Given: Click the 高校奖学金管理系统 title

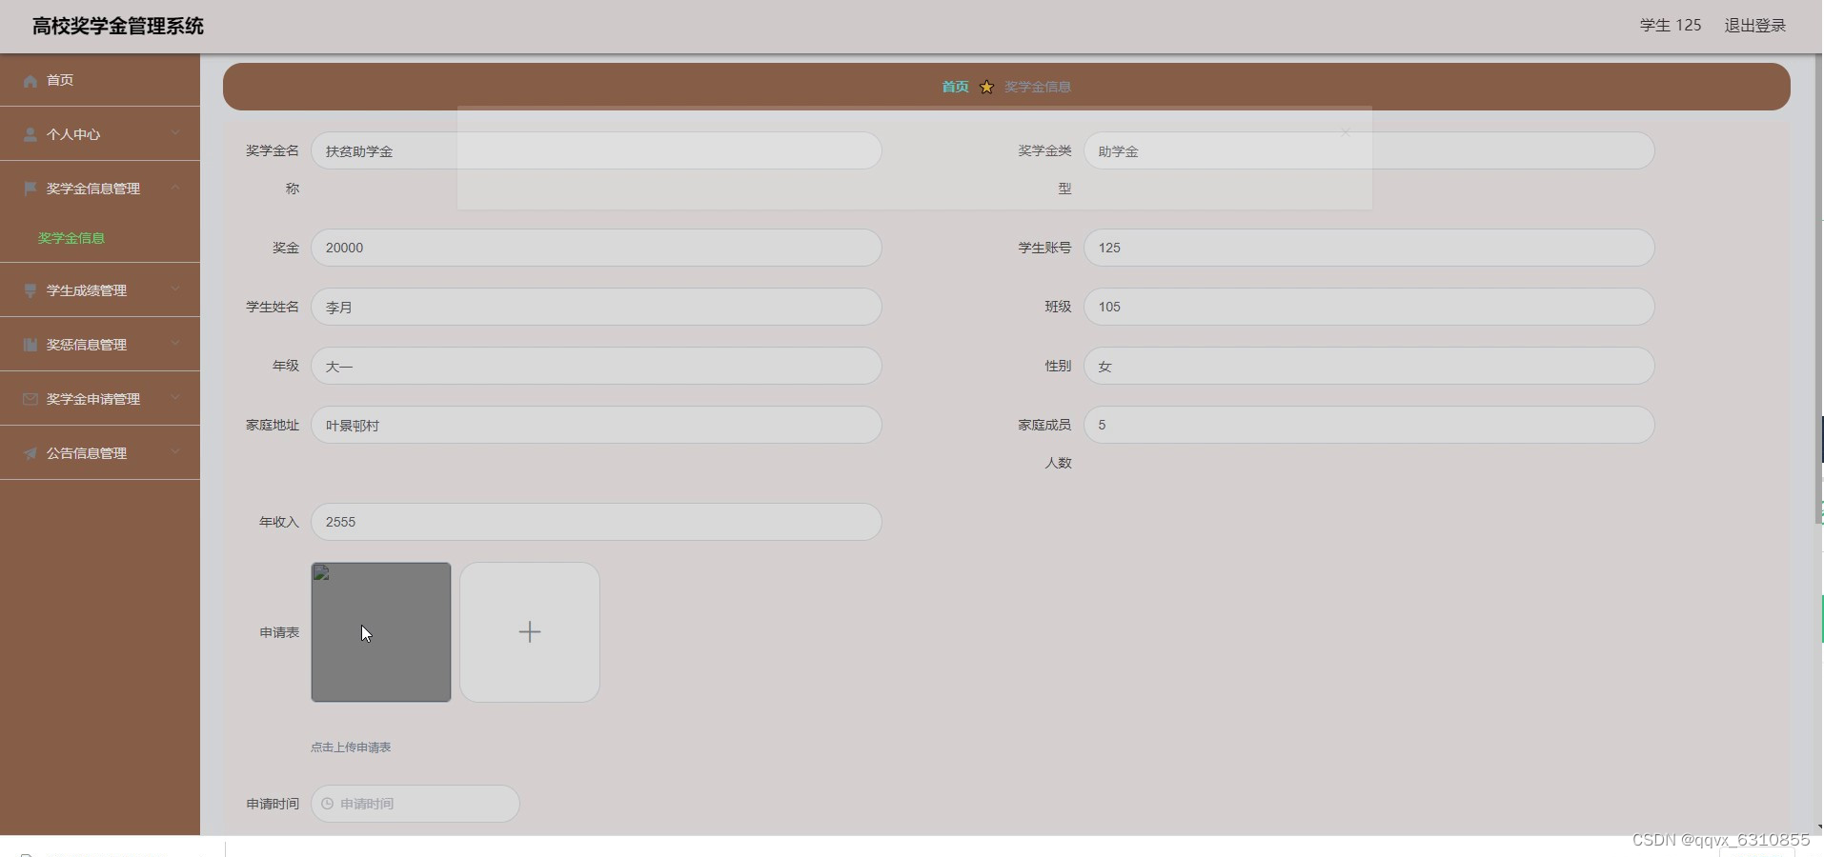Looking at the screenshot, I should pos(118,26).
